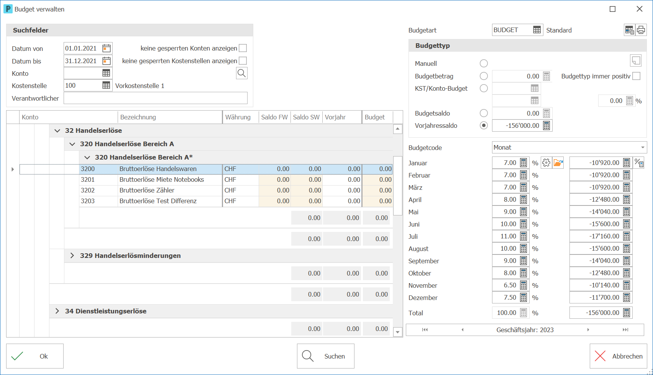Click the note icon in Budgettyp panel
The height and width of the screenshot is (375, 653).
[636, 60]
